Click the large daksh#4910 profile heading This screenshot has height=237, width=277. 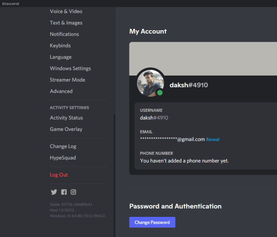[189, 85]
